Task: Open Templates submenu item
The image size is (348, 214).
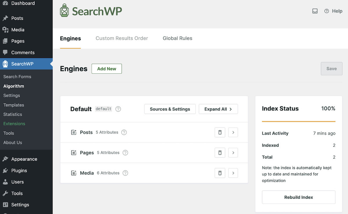Action: click(x=14, y=105)
